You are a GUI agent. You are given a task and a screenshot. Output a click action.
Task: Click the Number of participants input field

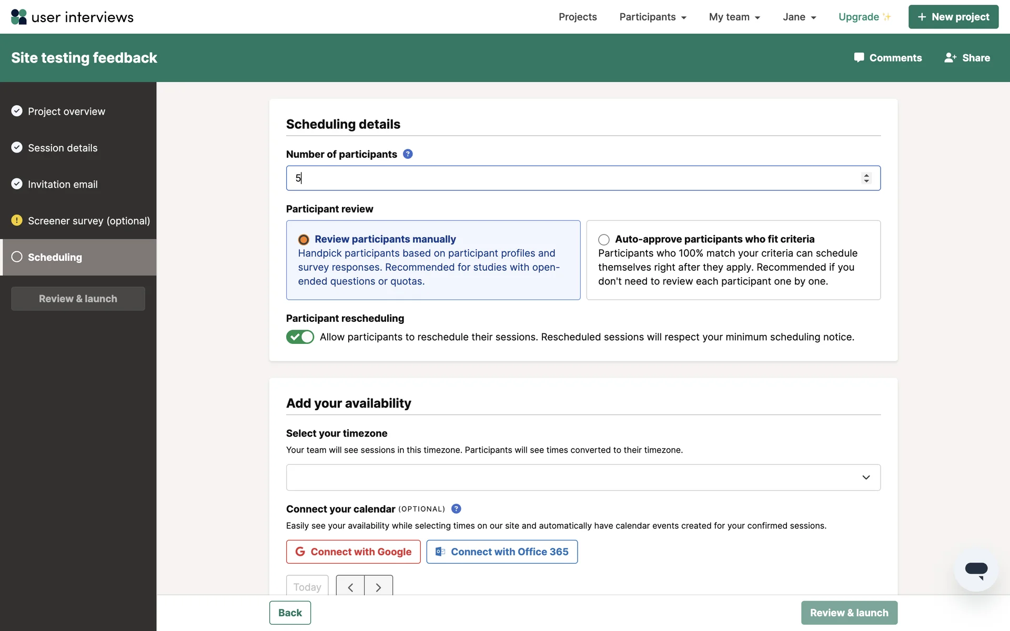point(568,178)
